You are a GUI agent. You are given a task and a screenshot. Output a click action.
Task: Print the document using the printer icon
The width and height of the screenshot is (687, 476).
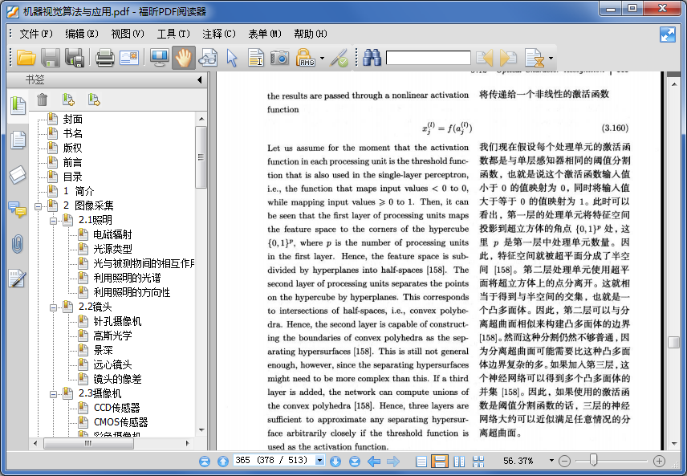[104, 58]
